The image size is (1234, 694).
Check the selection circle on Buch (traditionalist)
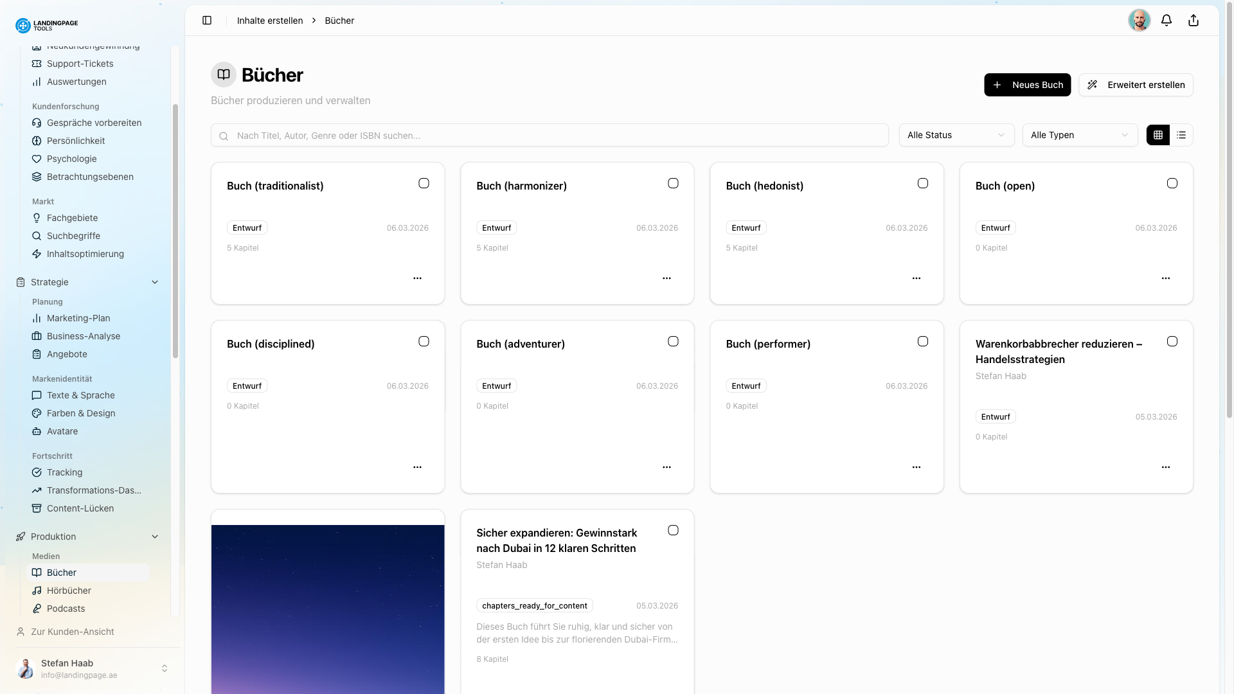[x=424, y=183]
